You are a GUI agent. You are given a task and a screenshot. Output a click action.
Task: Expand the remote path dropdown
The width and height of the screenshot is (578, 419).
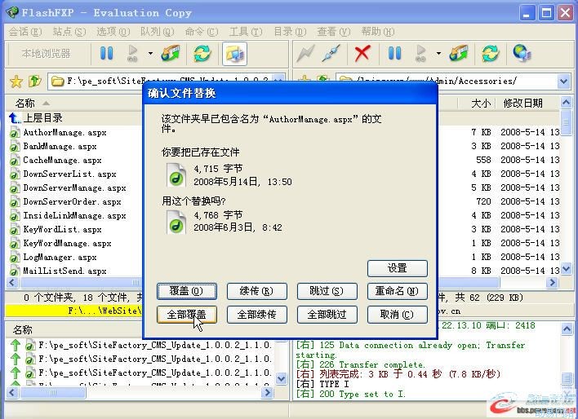pyautogui.click(x=563, y=82)
